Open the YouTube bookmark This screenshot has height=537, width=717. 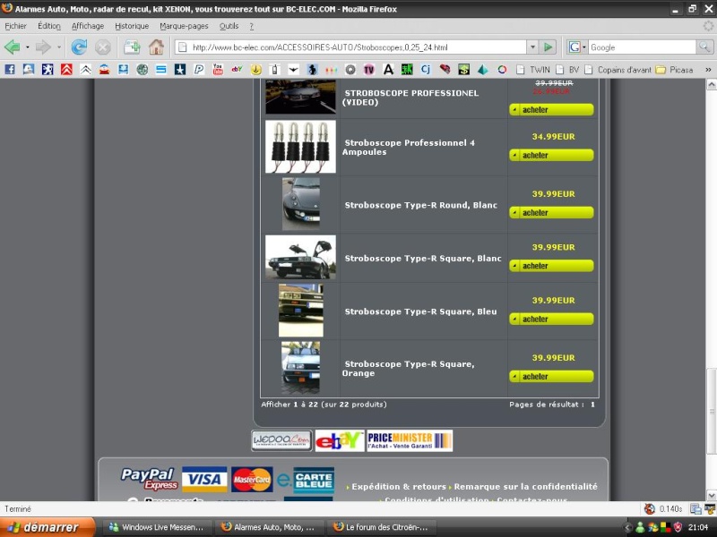coord(218,70)
